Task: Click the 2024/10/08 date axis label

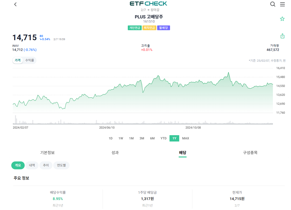Action: pyautogui.click(x=193, y=128)
